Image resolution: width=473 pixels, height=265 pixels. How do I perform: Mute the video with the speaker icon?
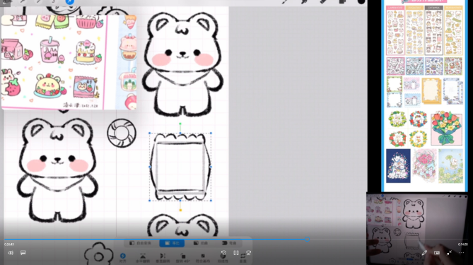[x=11, y=253]
